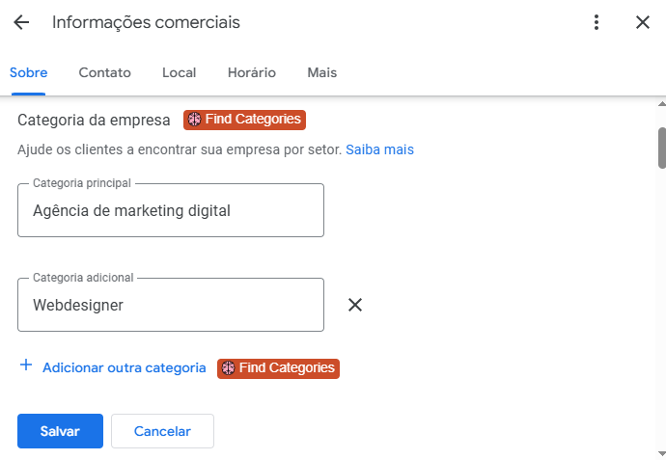
Task: Open the Mais tab
Action: coord(322,72)
